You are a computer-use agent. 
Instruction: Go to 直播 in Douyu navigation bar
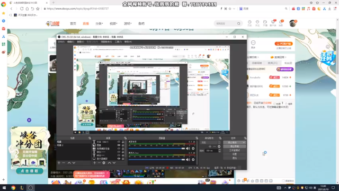86,23
